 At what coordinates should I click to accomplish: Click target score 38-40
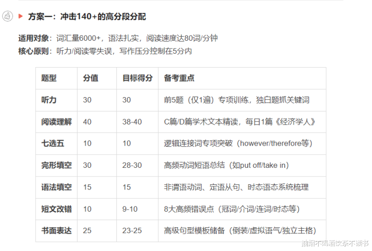(132, 122)
